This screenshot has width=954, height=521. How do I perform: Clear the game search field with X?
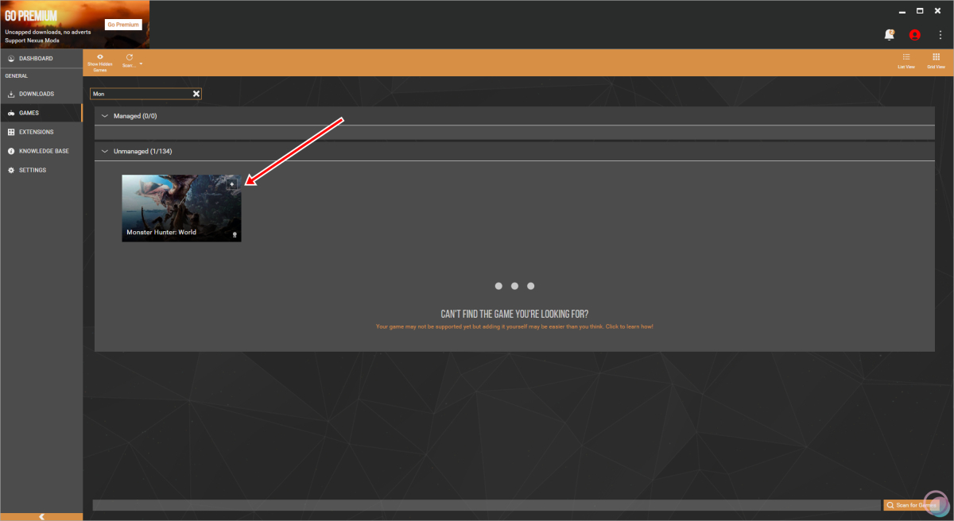(x=196, y=94)
